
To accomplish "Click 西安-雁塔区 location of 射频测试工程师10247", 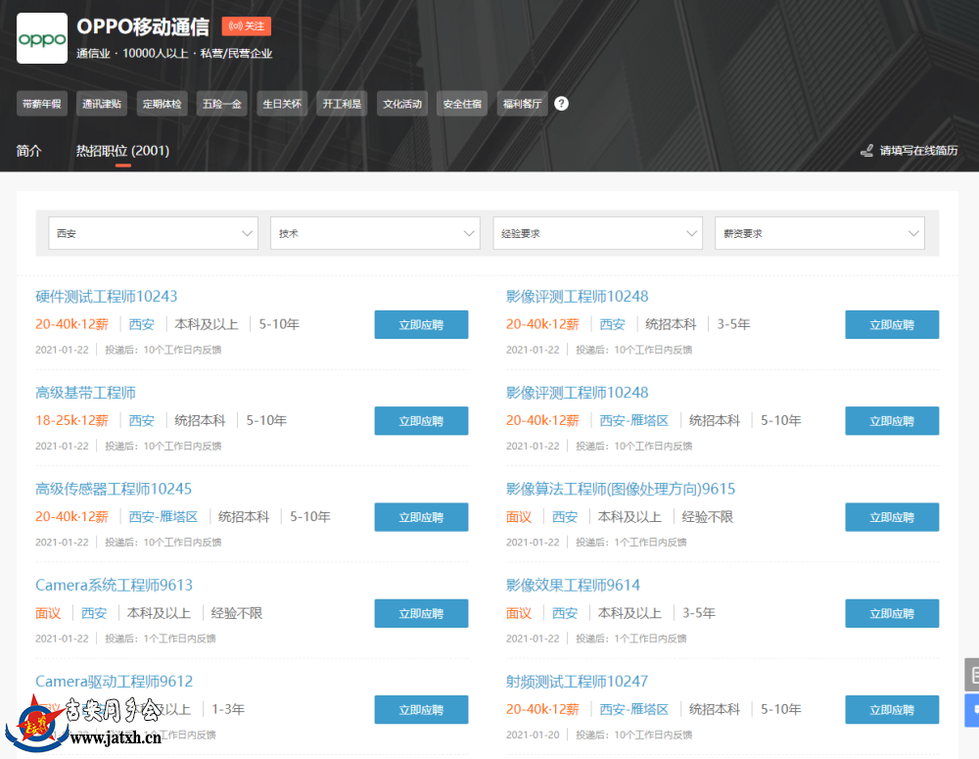I will (634, 709).
